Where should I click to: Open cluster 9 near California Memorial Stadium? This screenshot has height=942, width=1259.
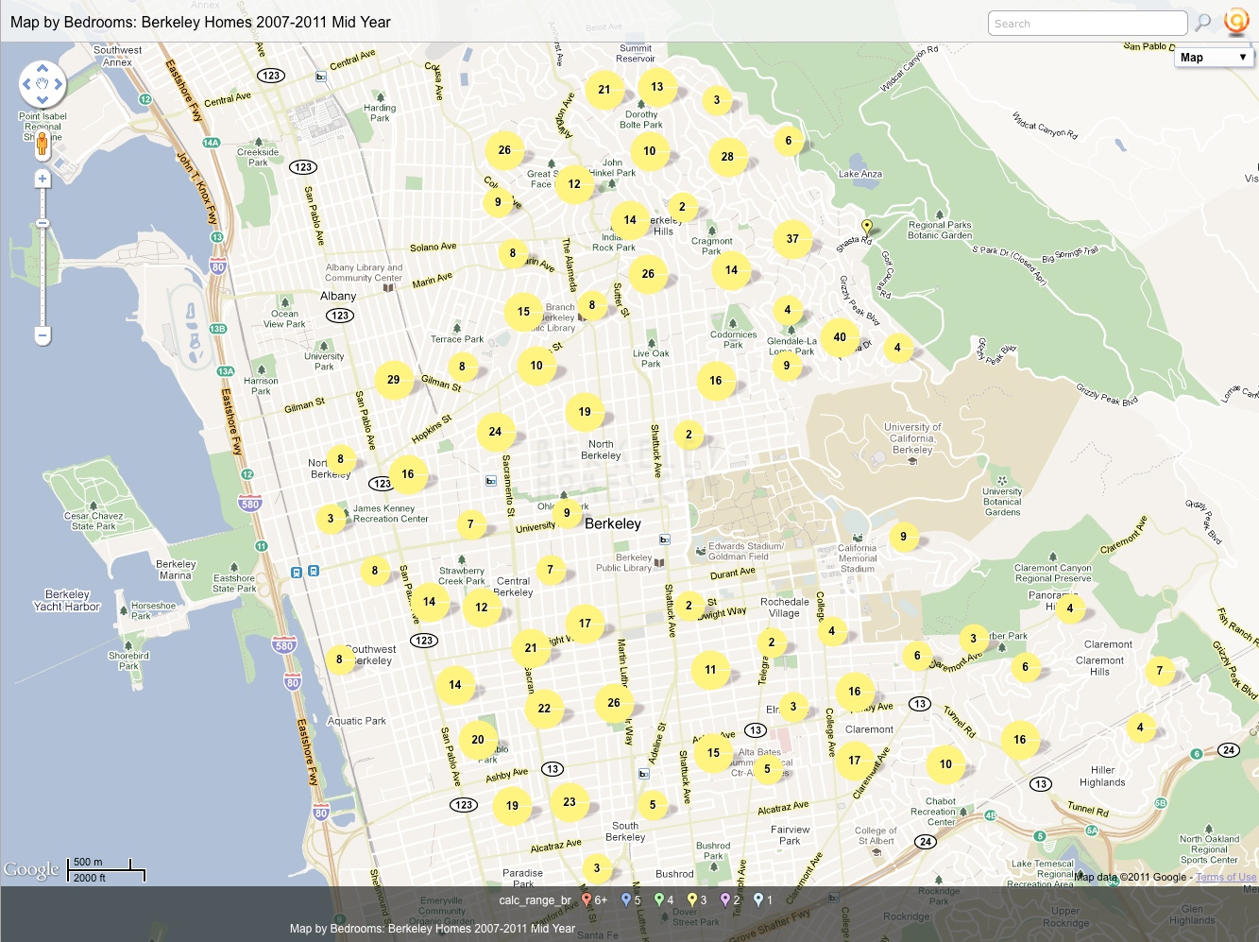(904, 537)
